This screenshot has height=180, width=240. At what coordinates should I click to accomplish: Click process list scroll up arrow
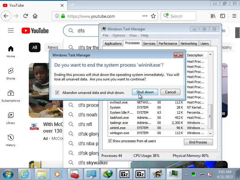point(210,54)
